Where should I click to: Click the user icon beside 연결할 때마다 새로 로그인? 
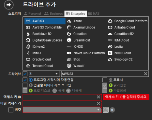(x=31, y=85)
